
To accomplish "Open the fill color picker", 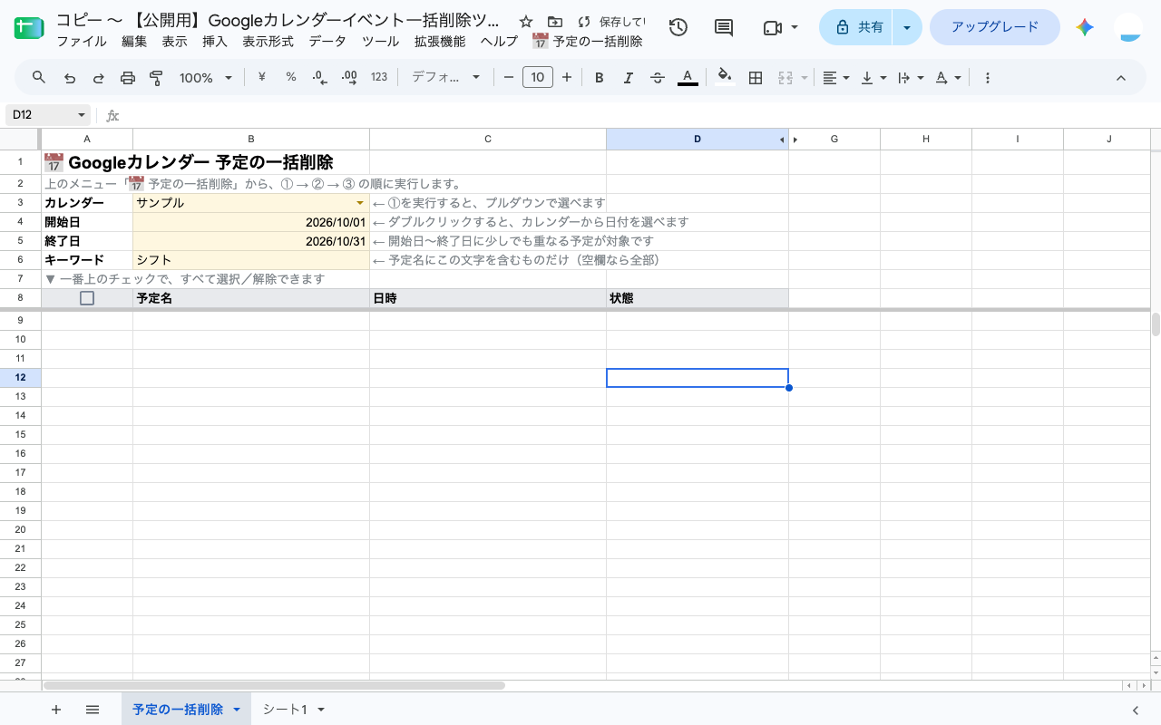I will click(x=724, y=78).
